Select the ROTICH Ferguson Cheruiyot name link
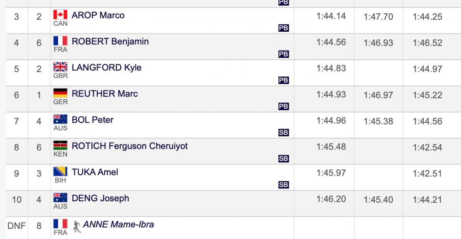 (x=130, y=146)
